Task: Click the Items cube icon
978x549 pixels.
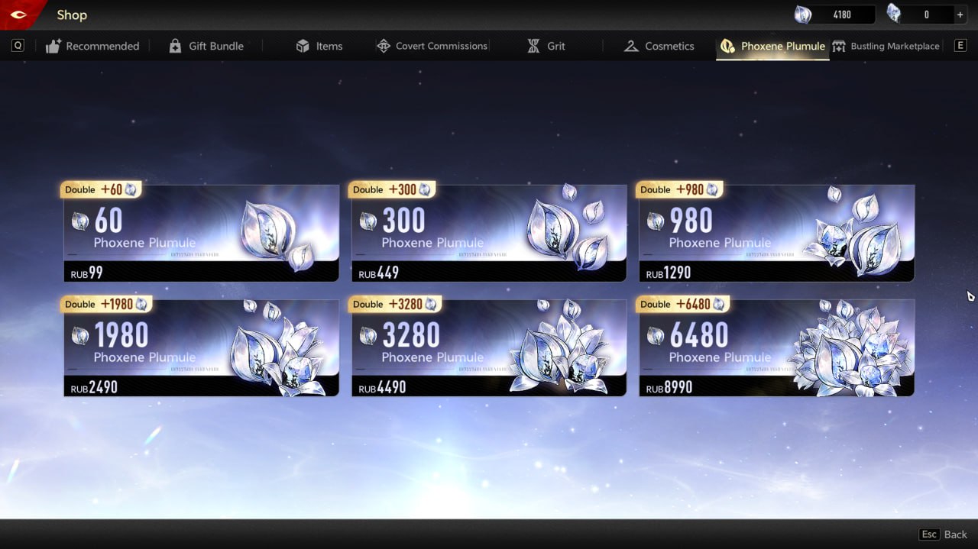Action: [303, 46]
